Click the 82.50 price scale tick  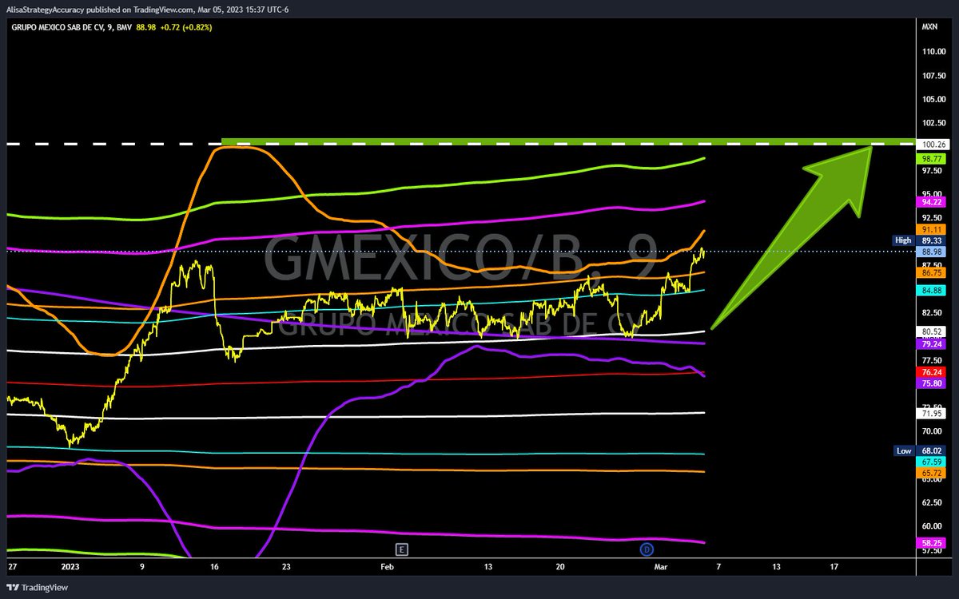tap(933, 312)
